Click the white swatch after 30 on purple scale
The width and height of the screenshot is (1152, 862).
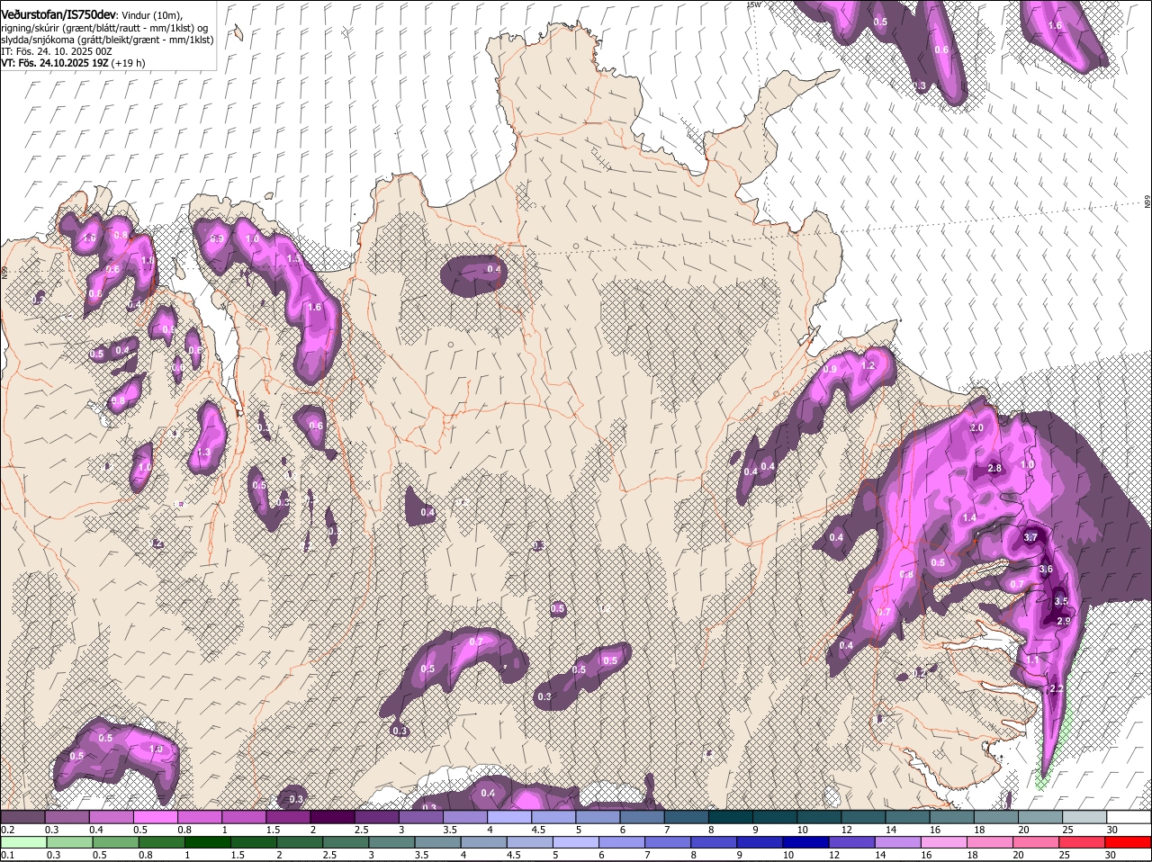tap(1129, 817)
